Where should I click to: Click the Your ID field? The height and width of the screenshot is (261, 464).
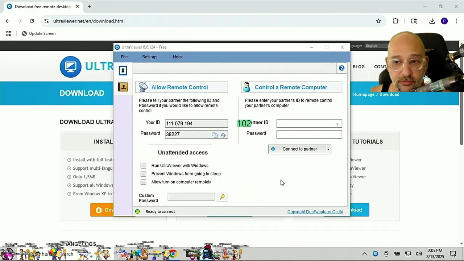point(196,124)
